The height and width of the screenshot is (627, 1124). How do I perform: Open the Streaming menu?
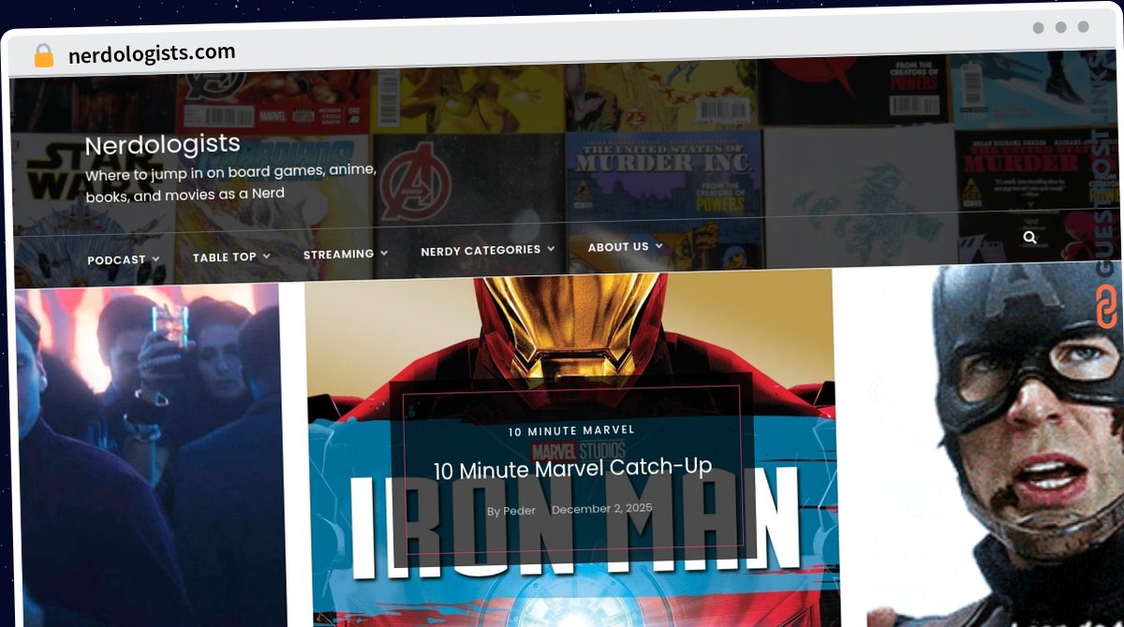(x=338, y=254)
